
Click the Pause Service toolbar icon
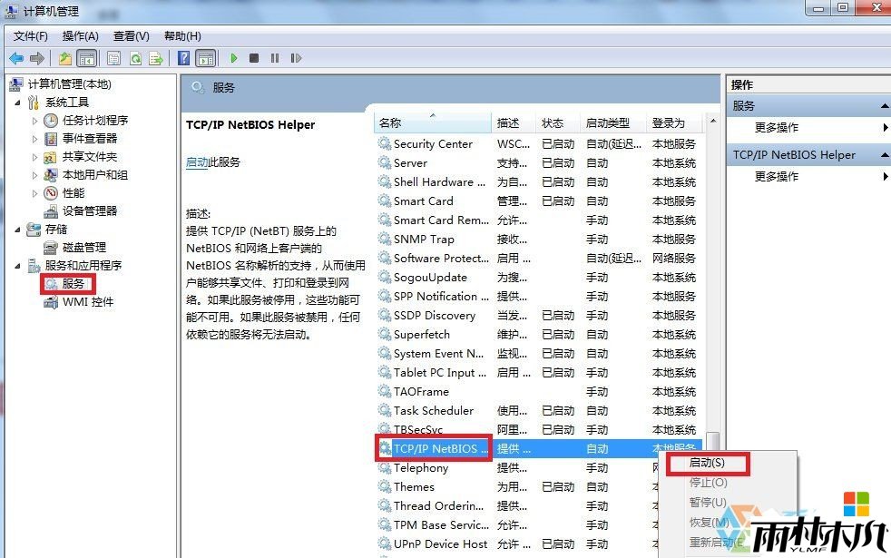pyautogui.click(x=275, y=58)
